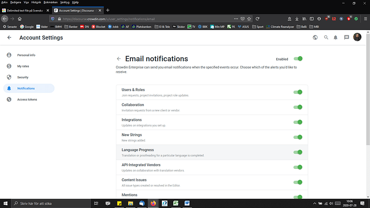Bookmark this page with star icon
The width and height of the screenshot is (370, 208).
[249, 19]
